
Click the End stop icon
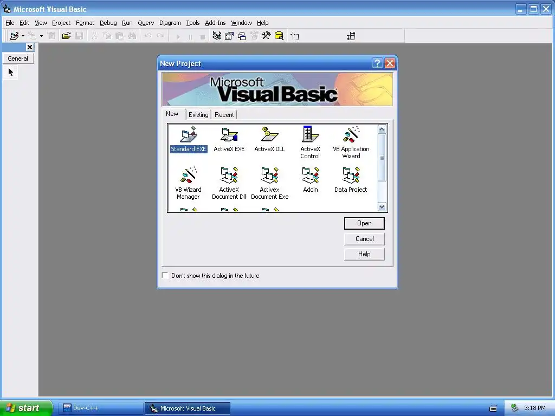pos(203,36)
